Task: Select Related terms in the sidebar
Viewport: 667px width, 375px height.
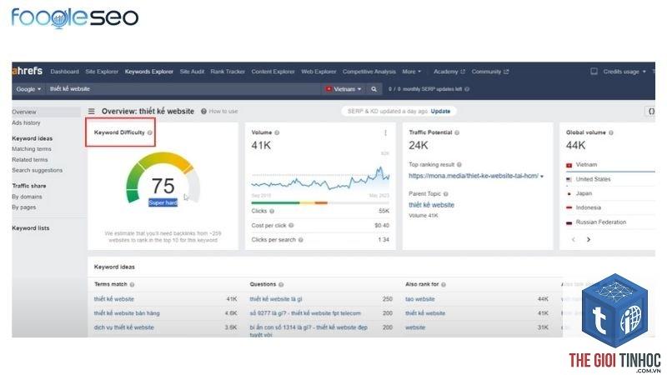Action: coord(30,160)
